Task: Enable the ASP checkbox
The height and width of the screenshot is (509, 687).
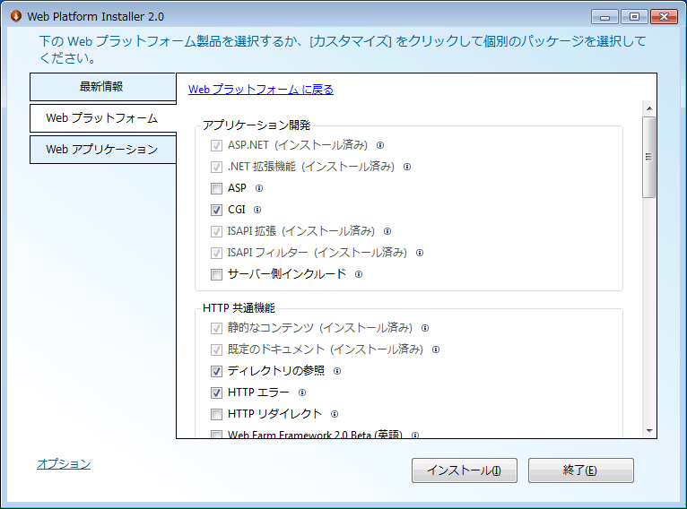Action: pos(216,188)
